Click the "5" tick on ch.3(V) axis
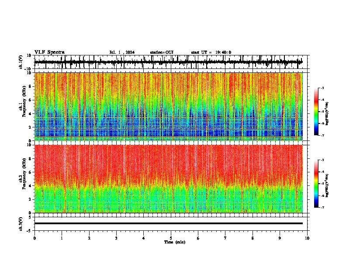The image size is (346, 267). [31, 217]
